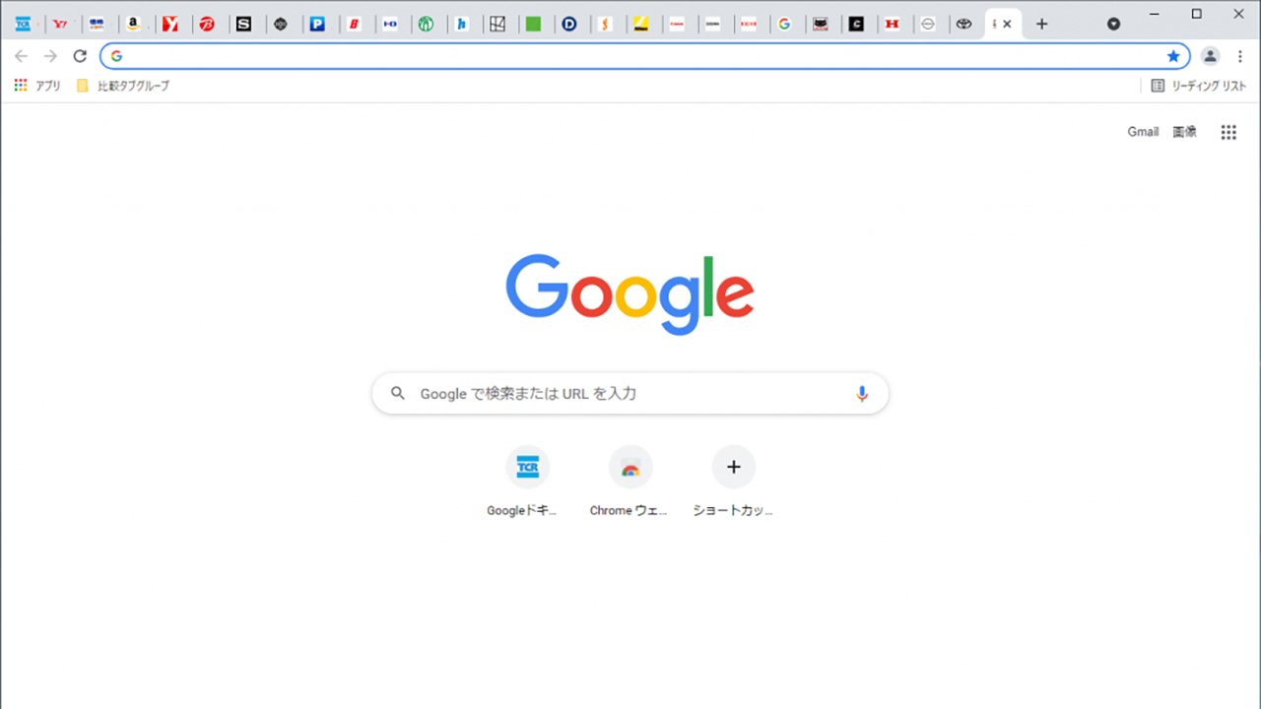Open the Chrome three-dot menu
Viewport: 1261px width, 709px height.
point(1239,56)
